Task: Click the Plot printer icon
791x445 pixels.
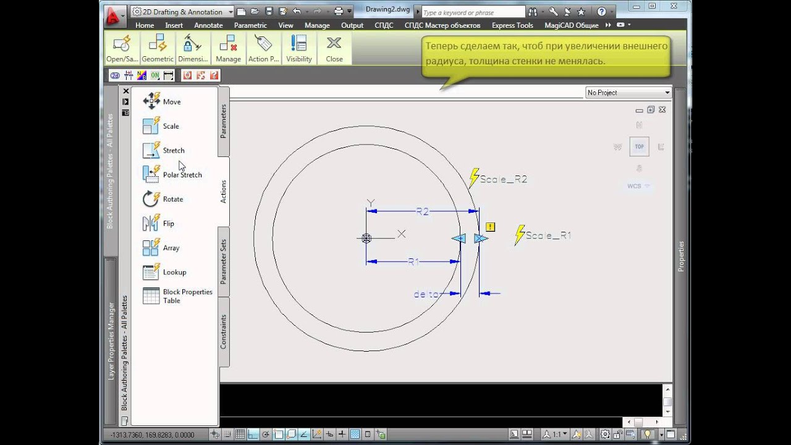Action: (339, 12)
